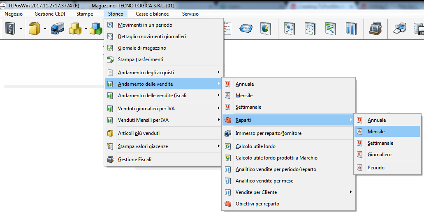Click the printer icon in toolbar
Viewport: 424px width, 212px height.
point(400,28)
